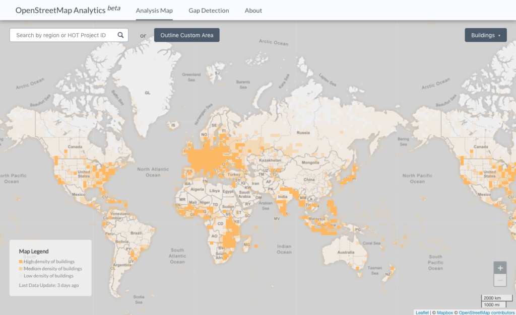Open the Buildings feature type dropdown
The width and height of the screenshot is (516, 315).
[485, 35]
